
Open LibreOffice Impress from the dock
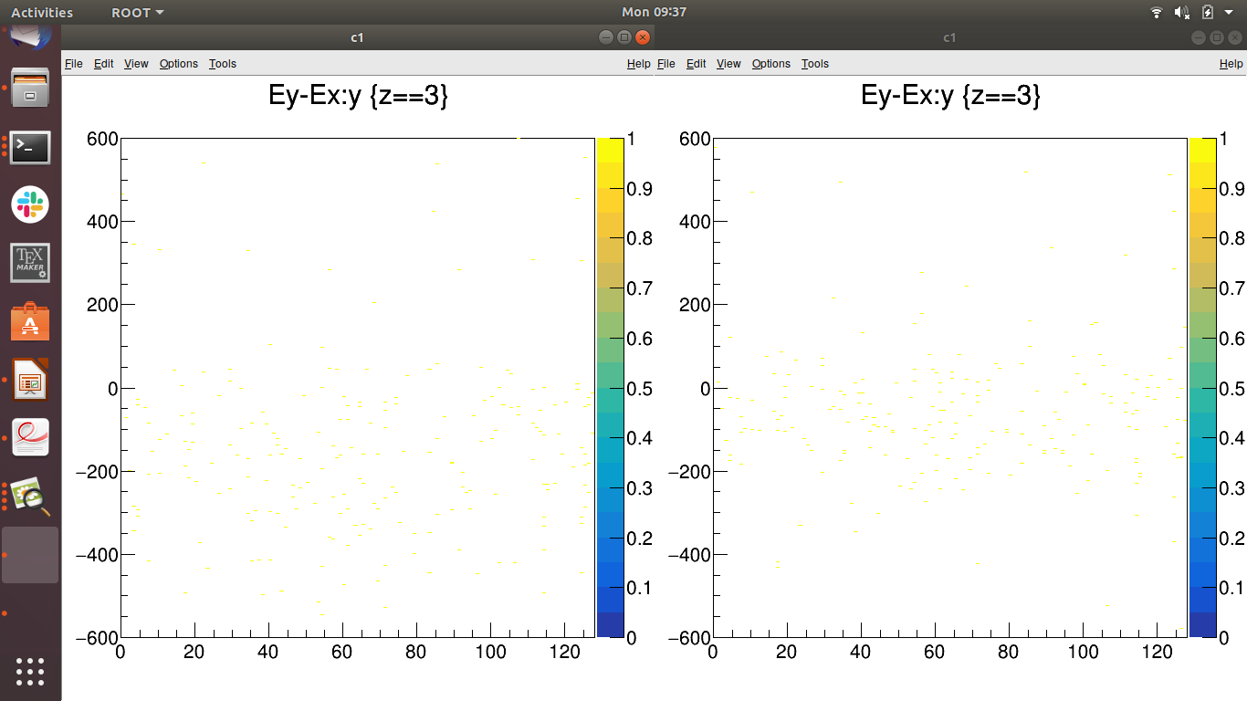coord(30,381)
